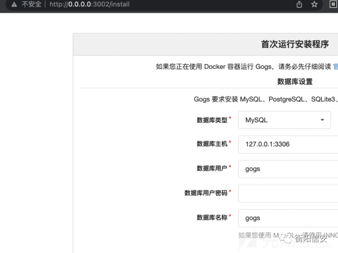Click the 数据库用户 label
Image resolution: width=338 pixels, height=253 pixels.
[212, 168]
